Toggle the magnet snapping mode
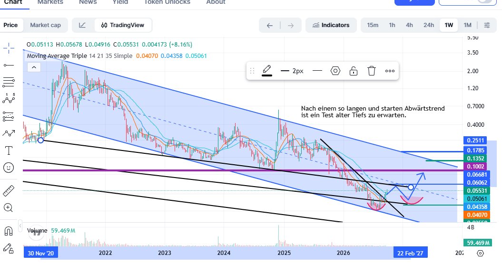The width and height of the screenshot is (502, 263). click(x=9, y=231)
